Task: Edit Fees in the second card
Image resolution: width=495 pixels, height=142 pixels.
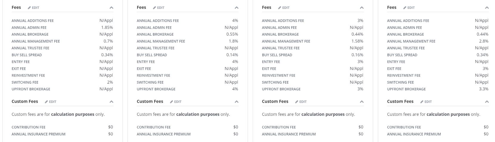Action: 159,8
